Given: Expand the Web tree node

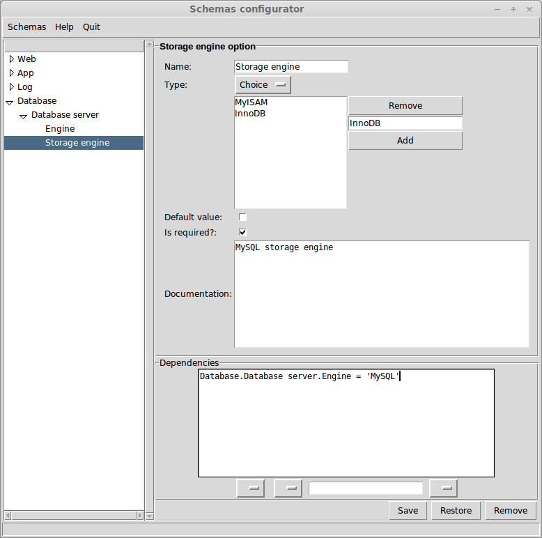Looking at the screenshot, I should 11,59.
